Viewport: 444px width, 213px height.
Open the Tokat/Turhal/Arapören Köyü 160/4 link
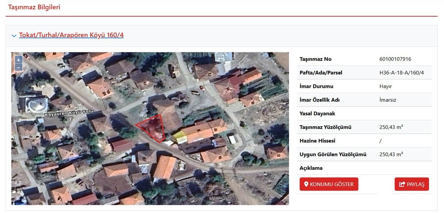71,35
